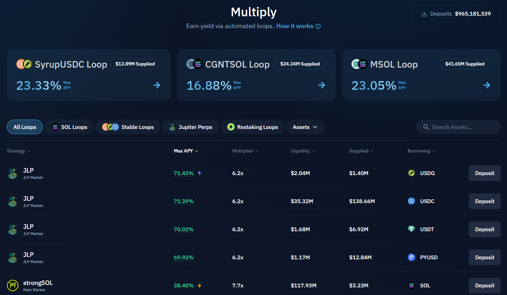Click the orange bolt next to 38.40%

tap(200, 286)
